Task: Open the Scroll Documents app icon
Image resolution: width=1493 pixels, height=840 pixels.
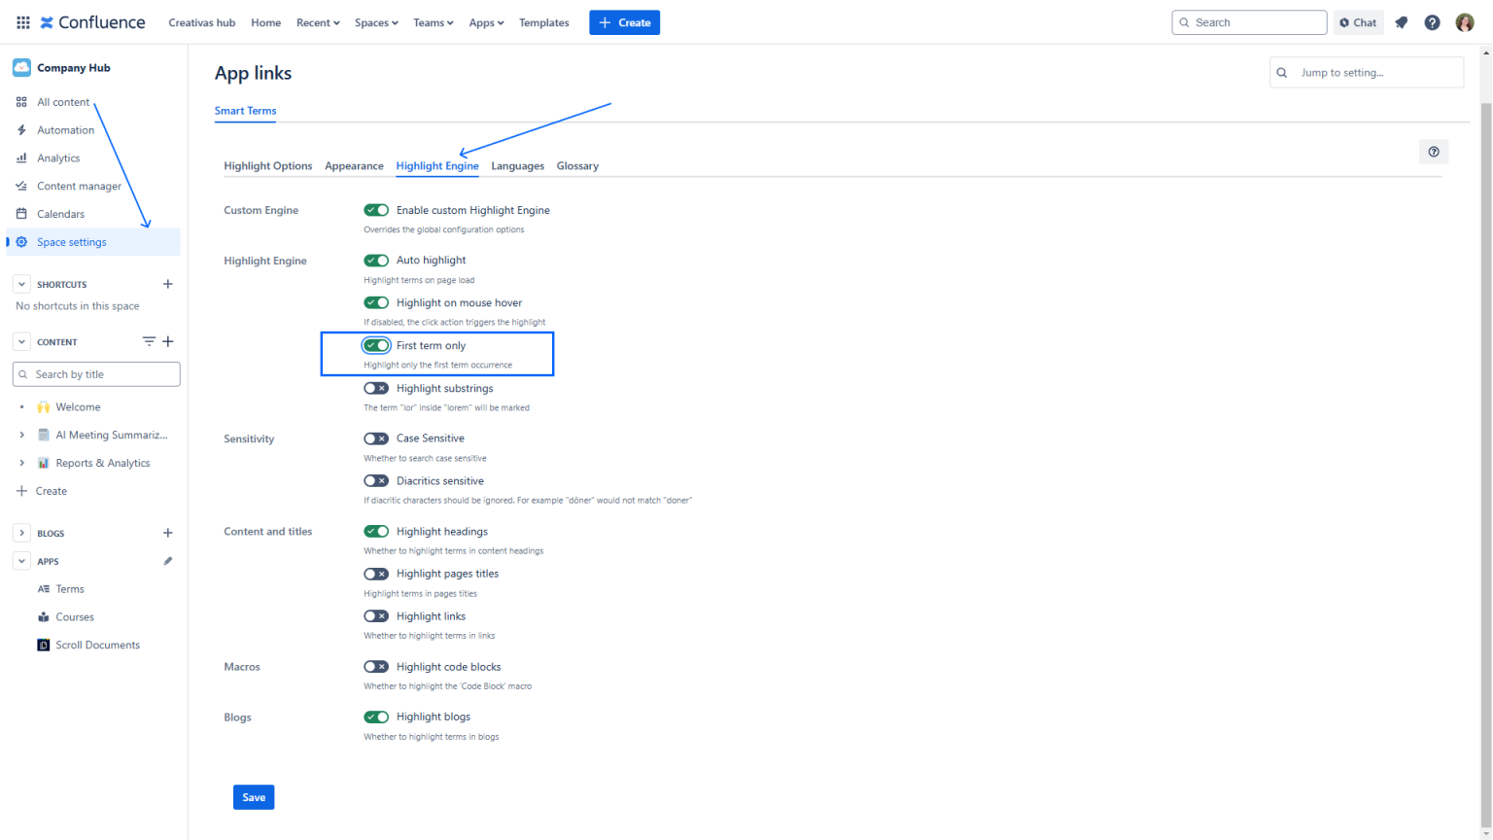Action: (x=44, y=645)
